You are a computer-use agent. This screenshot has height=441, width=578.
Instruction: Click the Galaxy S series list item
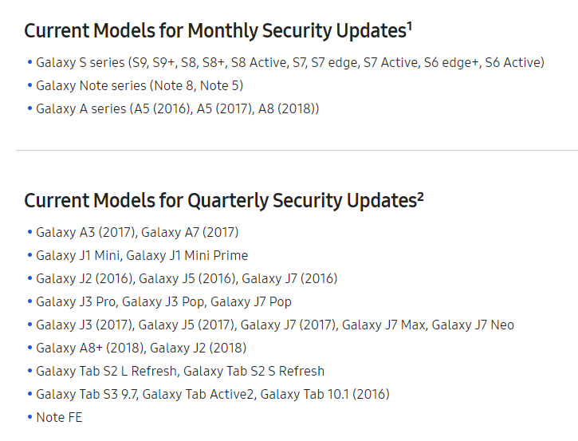(290, 62)
